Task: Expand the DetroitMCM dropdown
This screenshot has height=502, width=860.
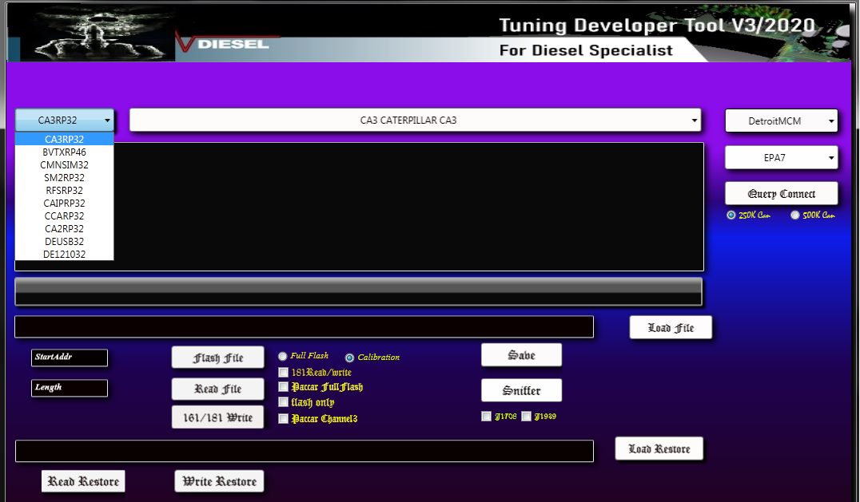Action: click(x=781, y=121)
